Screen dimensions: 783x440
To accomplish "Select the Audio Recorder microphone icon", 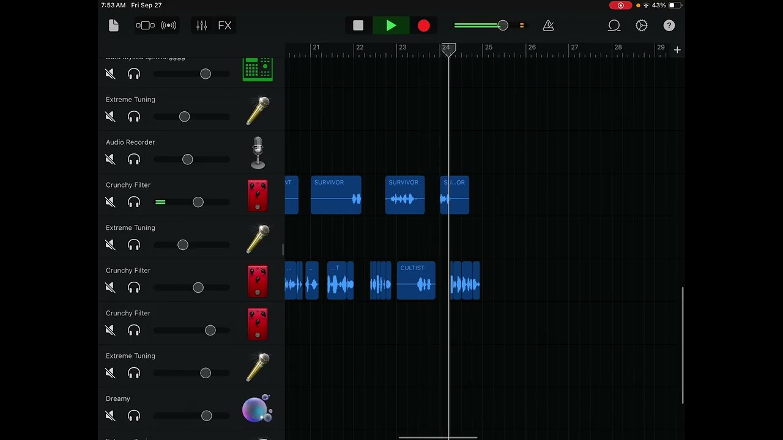I will (x=258, y=153).
